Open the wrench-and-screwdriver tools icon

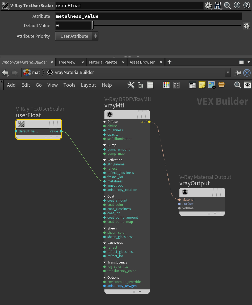pos(131,85)
